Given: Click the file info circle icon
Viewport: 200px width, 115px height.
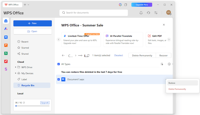Looking at the screenshot, I should click(x=169, y=64).
